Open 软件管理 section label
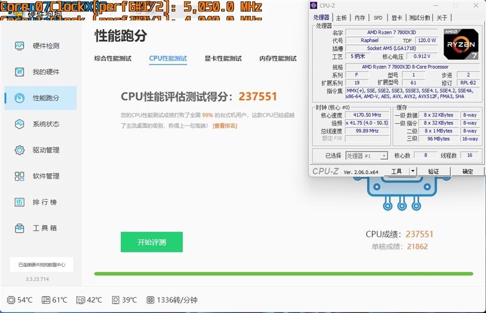 46,176
